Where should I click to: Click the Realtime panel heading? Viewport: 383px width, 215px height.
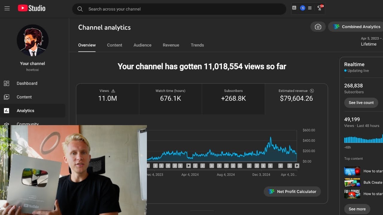pyautogui.click(x=354, y=64)
